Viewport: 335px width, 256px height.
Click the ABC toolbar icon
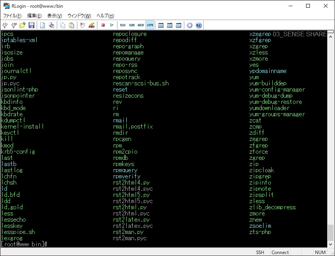click(x=92, y=25)
